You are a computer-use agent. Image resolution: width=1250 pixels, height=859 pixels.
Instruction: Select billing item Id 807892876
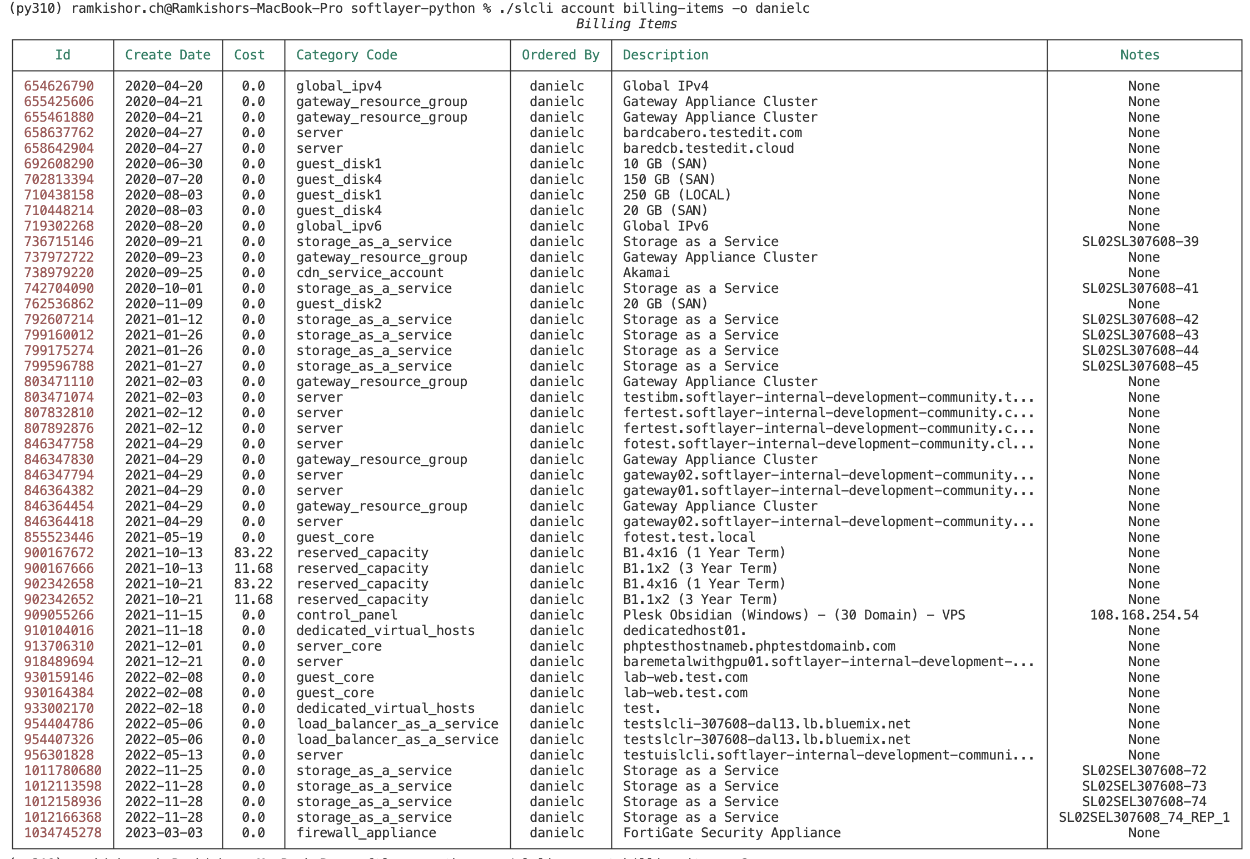point(59,428)
